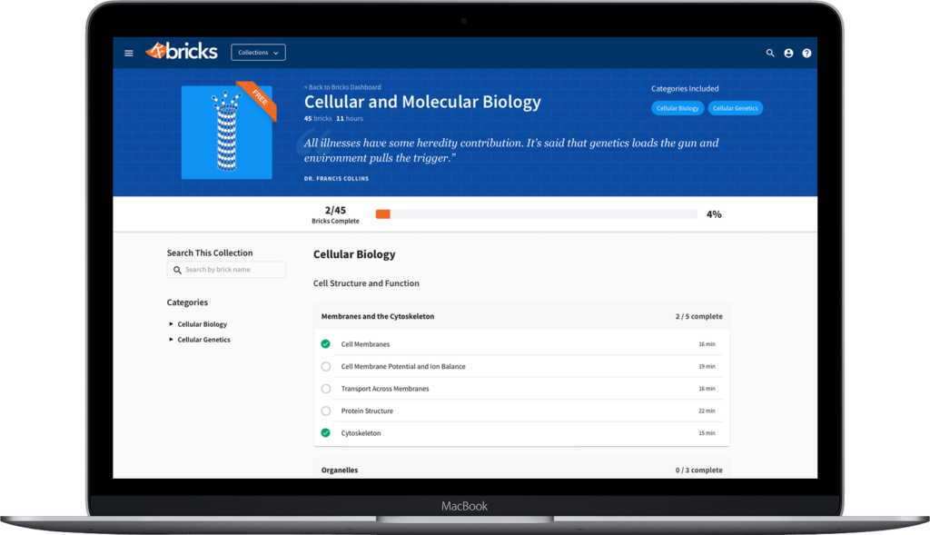Click the Cellular and Molecular Biology title
This screenshot has width=930, height=535.
click(422, 102)
